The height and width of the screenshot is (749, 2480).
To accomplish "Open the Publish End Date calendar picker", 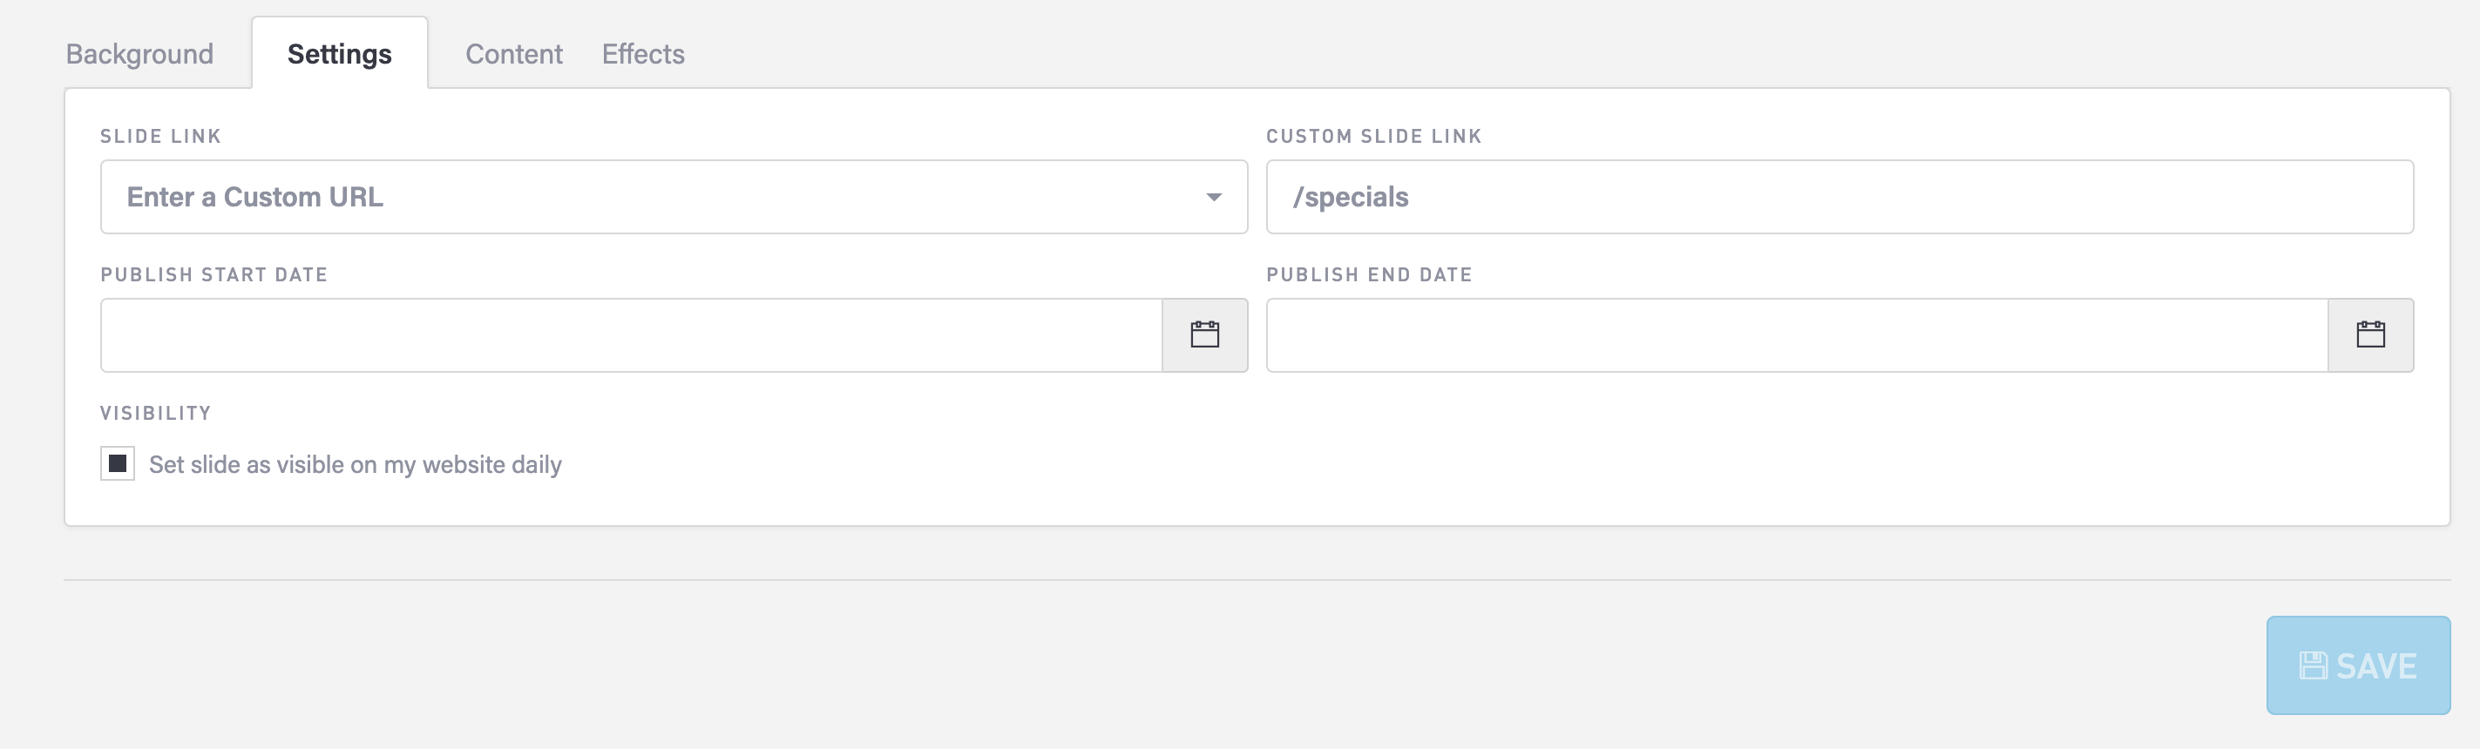I will point(2370,335).
